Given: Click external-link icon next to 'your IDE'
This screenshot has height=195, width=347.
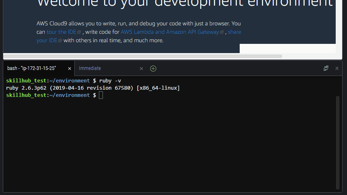Looking at the screenshot, I should 60,41.
